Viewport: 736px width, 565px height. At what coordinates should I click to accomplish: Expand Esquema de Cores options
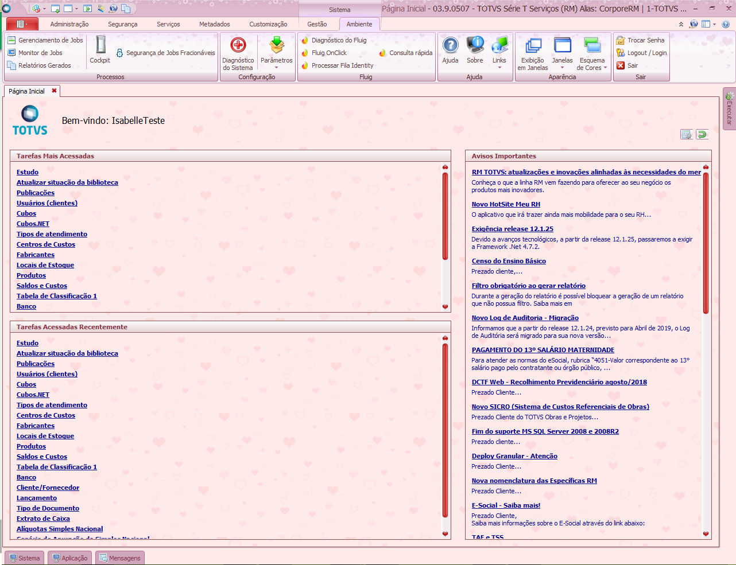coord(592,54)
